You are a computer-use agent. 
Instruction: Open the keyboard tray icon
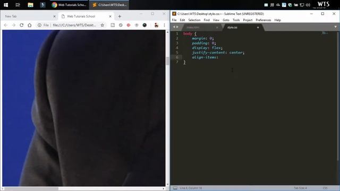pos(266,5)
